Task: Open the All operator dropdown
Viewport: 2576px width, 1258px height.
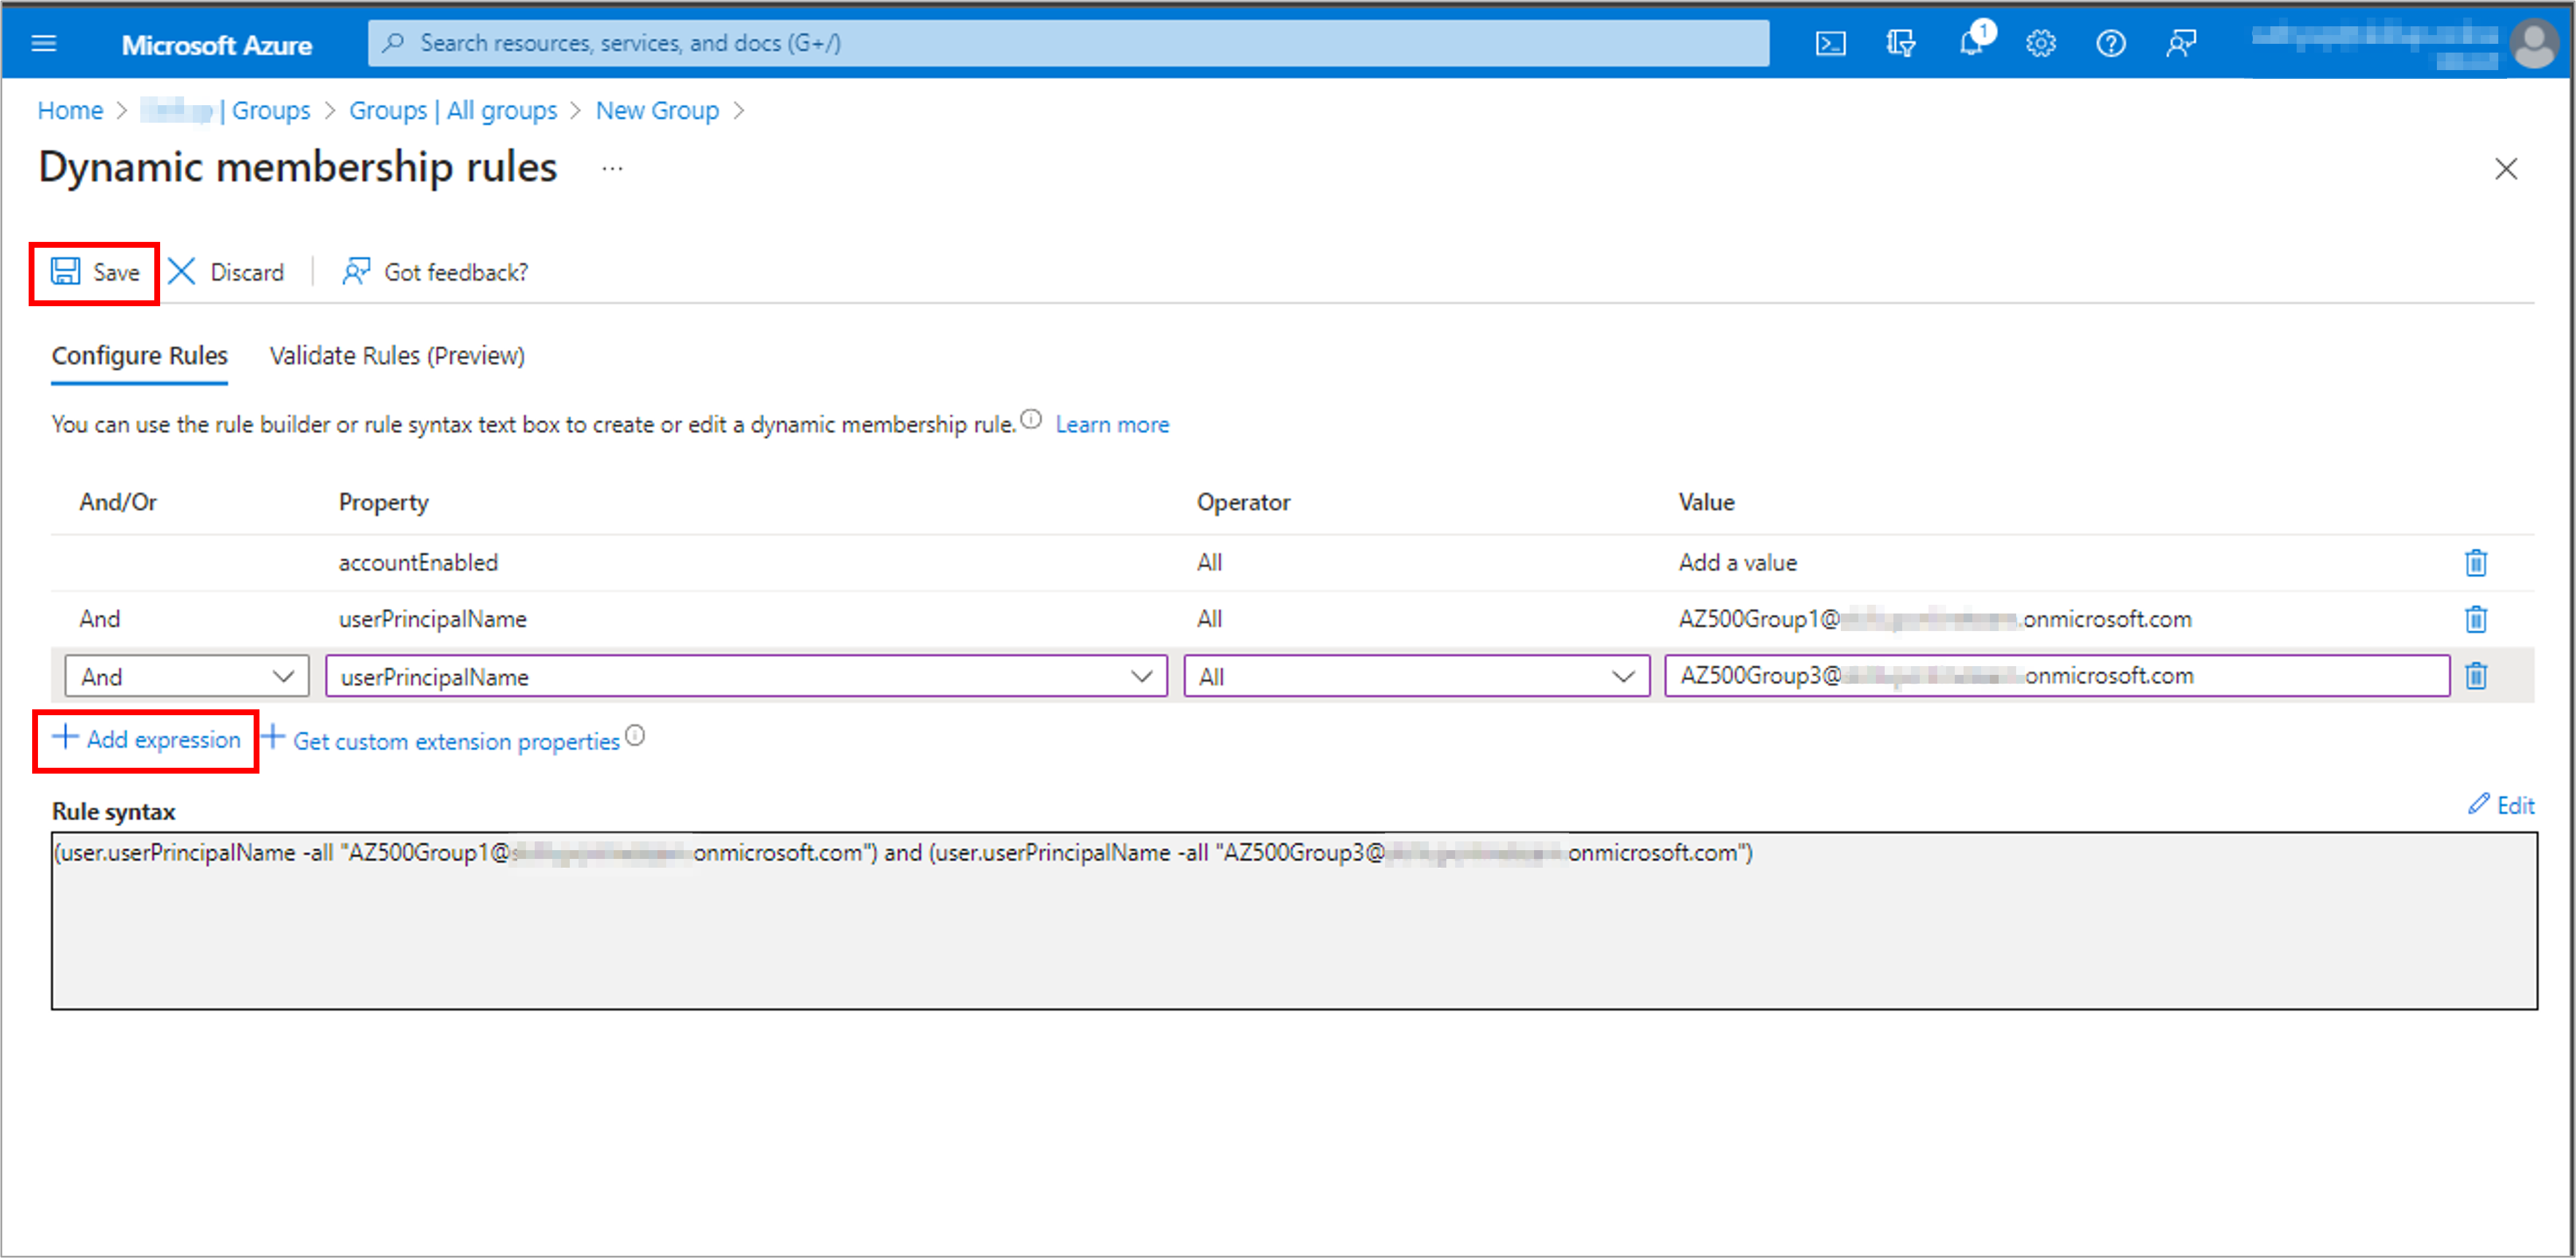Action: 1416,676
